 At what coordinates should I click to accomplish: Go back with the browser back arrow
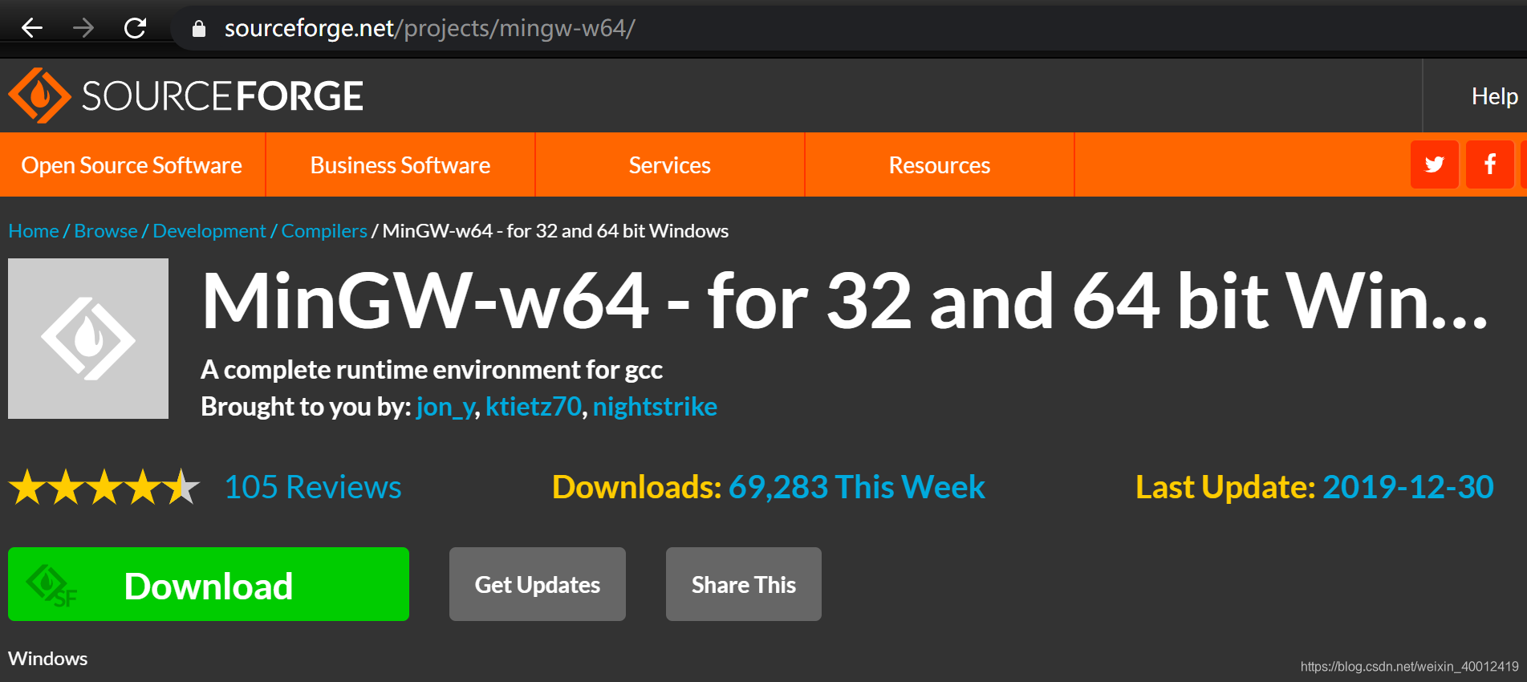tap(32, 28)
